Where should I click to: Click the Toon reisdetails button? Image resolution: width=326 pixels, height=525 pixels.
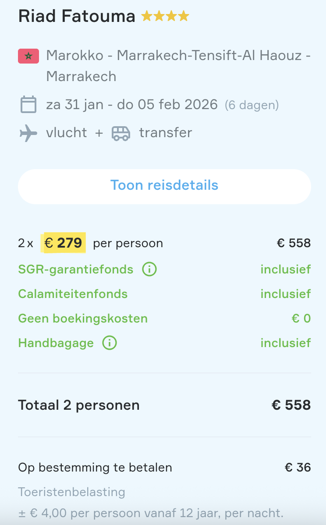coord(164,185)
